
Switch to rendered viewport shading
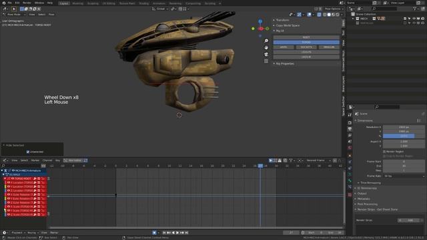coord(338,15)
